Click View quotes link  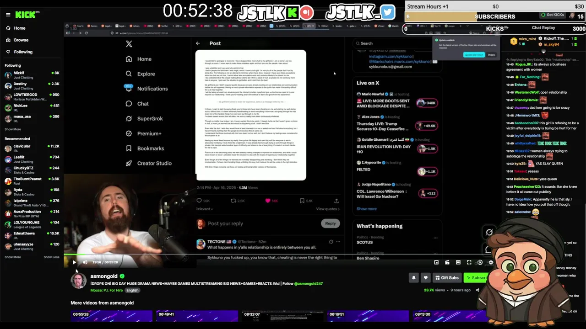(x=328, y=209)
